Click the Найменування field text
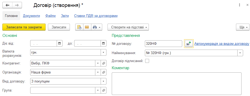The height and width of the screenshot is (96, 250). pyautogui.click(x=191, y=53)
